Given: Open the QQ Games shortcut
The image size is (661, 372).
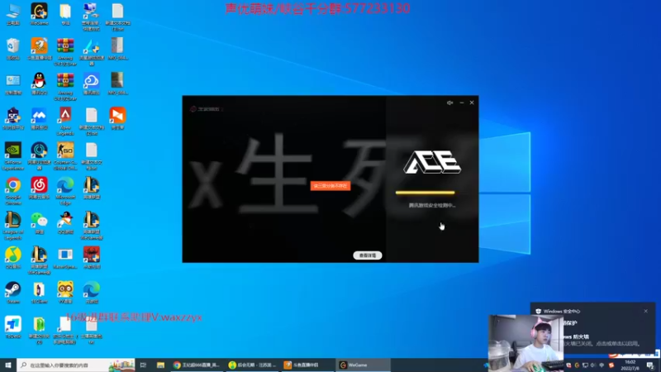Looking at the screenshot, I should coord(65,222).
